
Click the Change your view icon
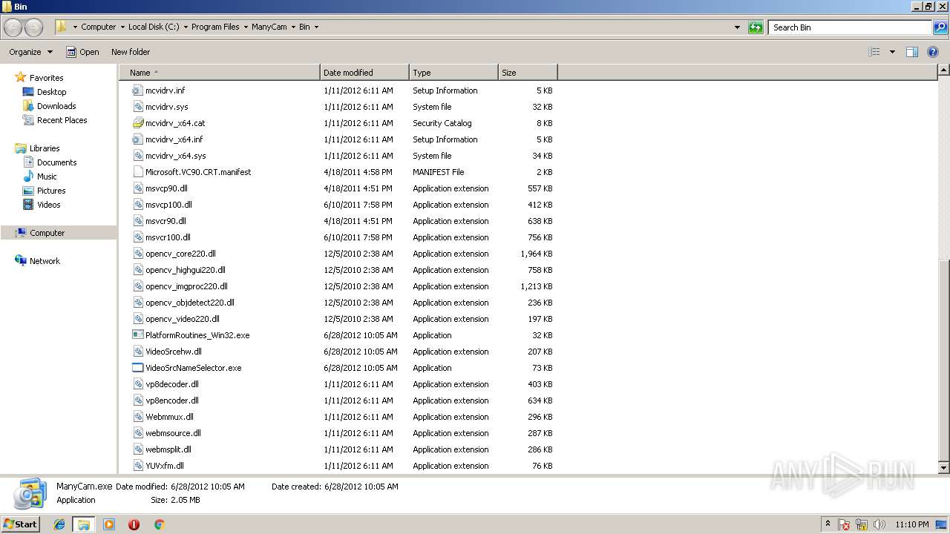point(874,52)
